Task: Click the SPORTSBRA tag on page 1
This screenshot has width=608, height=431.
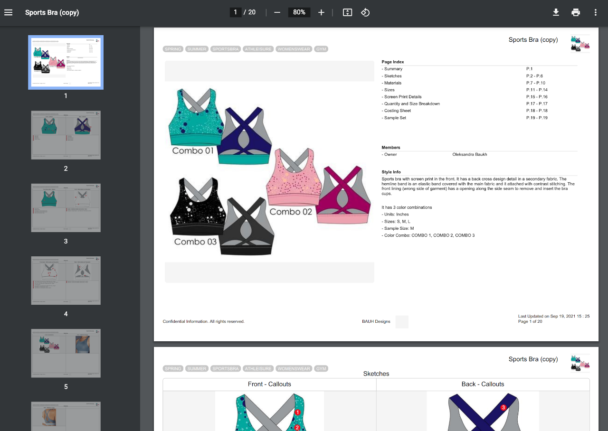Action: pos(226,49)
